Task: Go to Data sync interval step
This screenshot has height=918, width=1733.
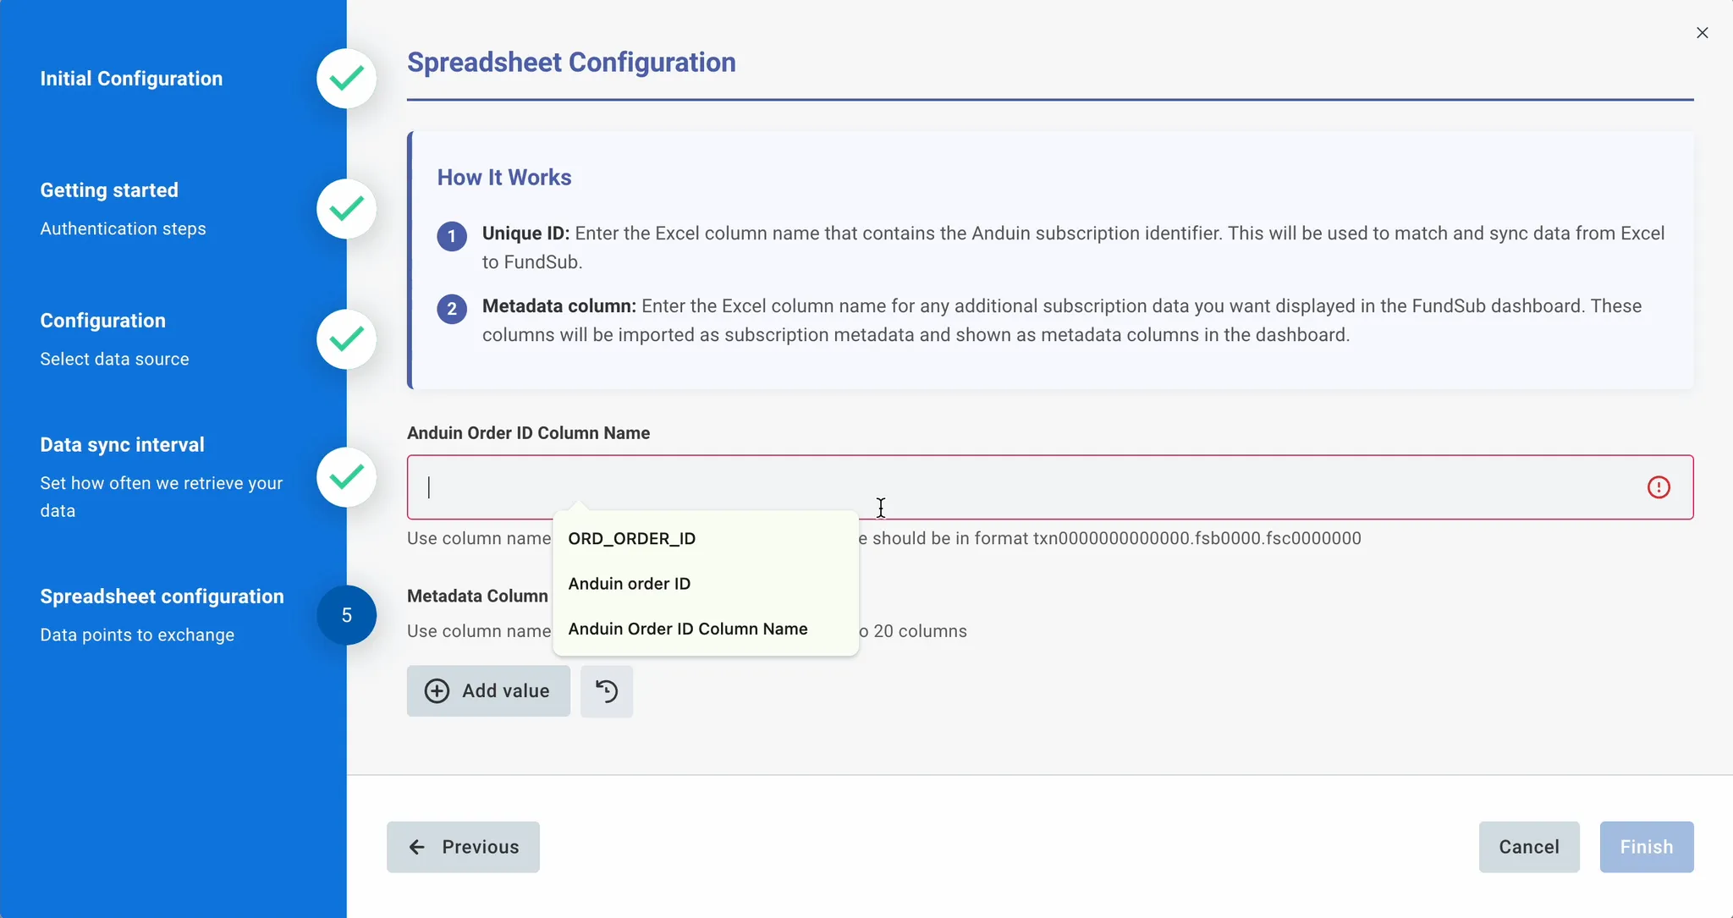Action: click(122, 445)
